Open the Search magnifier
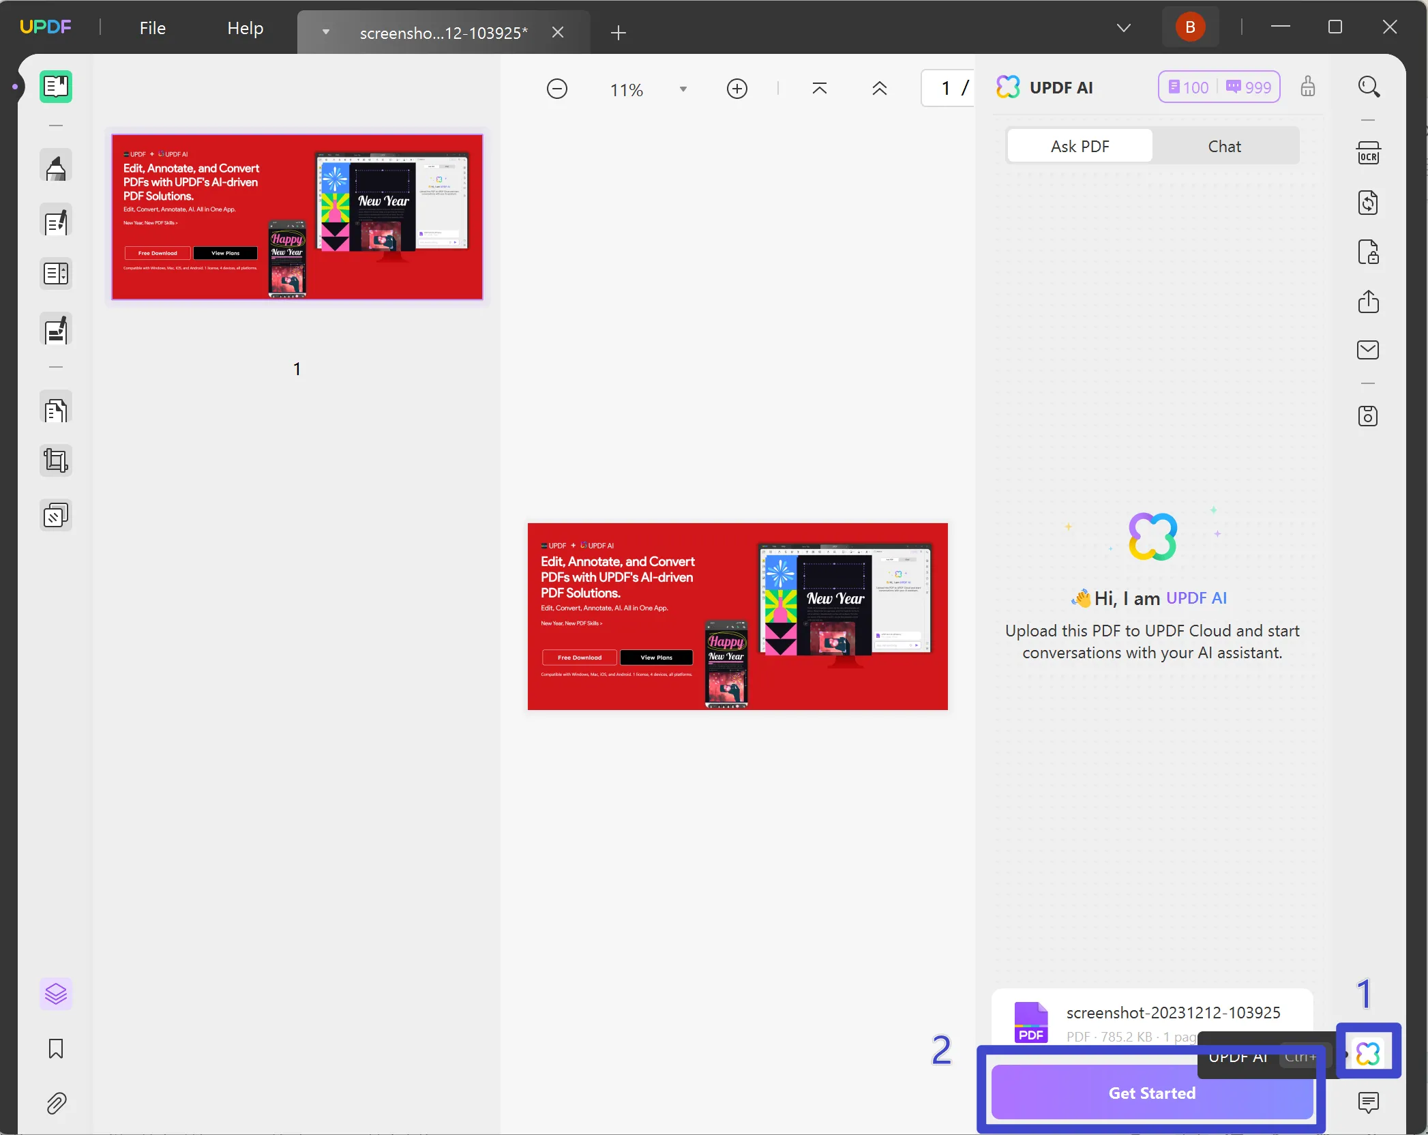Viewport: 1428px width, 1135px height. 1369,87
